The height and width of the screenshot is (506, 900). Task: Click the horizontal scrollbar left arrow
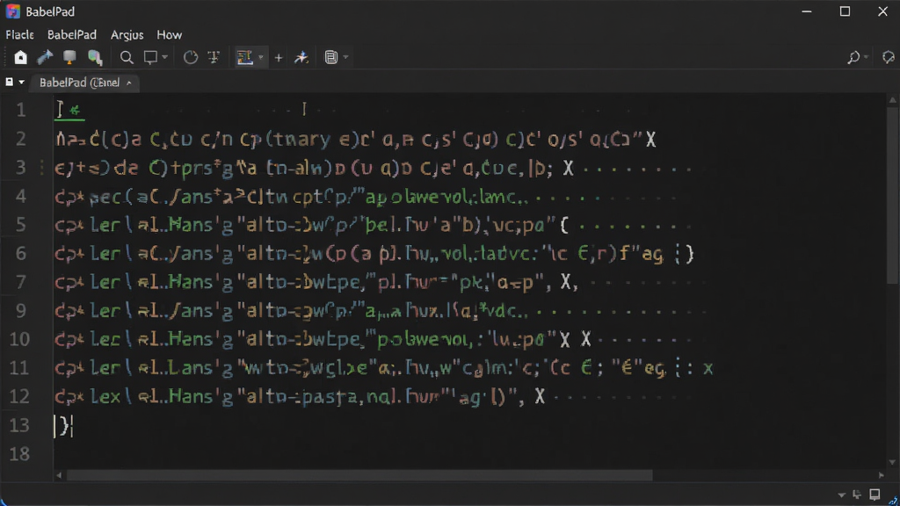click(x=59, y=475)
